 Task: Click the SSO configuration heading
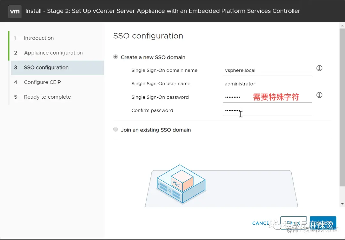point(148,36)
